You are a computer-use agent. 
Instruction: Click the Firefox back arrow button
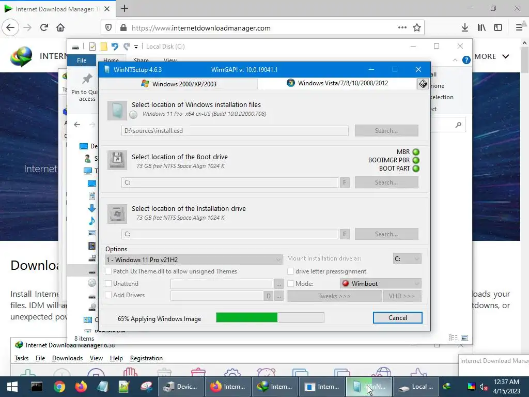coord(10,28)
